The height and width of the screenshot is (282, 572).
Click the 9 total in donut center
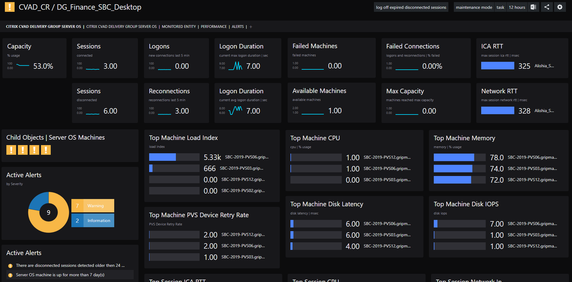pos(48,213)
